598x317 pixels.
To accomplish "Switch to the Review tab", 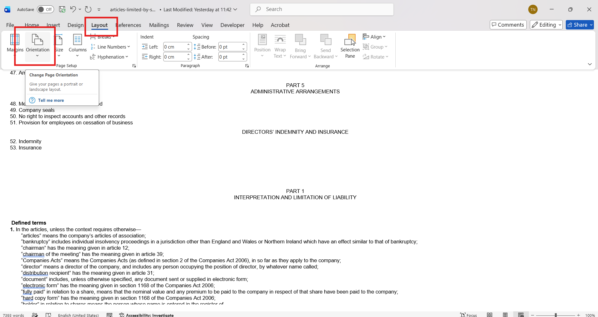I will point(185,25).
